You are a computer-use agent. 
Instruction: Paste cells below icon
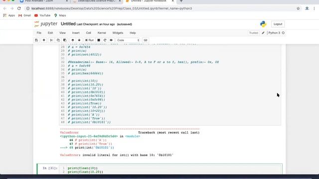65,40
